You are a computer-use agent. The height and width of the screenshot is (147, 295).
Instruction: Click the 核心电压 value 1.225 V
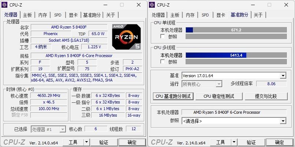pyautogui.click(x=94, y=47)
